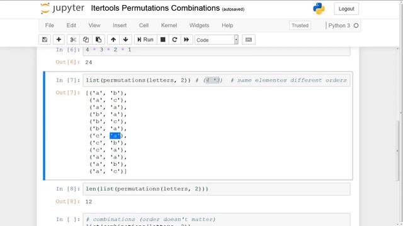Click the Trusted notebook button
The height and width of the screenshot is (226, 403).
(300, 25)
